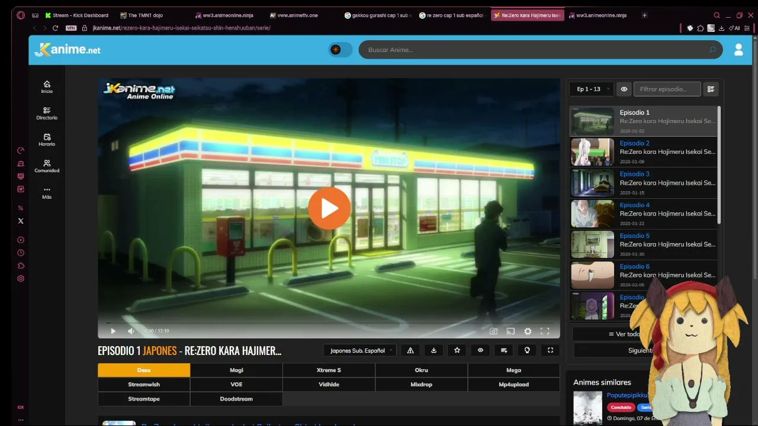Toggle watched episodes eye in episode panel
This screenshot has height=426, width=758.
click(x=624, y=89)
